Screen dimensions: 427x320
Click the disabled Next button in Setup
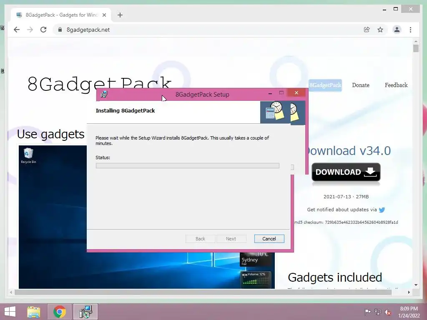click(231, 239)
